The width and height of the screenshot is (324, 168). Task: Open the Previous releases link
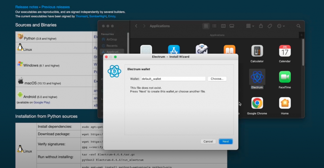pos(56,7)
